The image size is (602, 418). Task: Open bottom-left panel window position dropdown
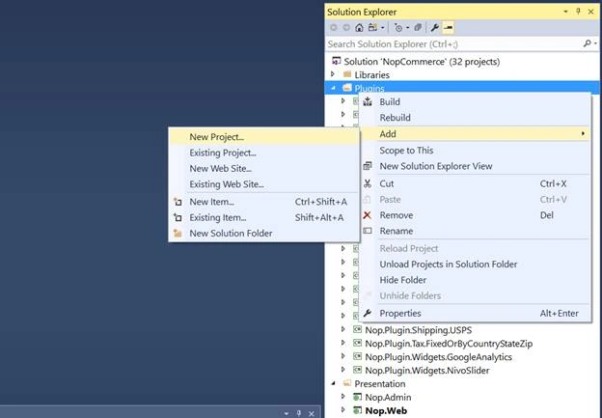pos(286,413)
